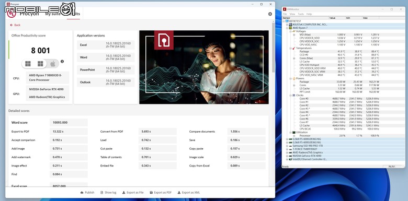Click the Show log document icon

(x=102, y=193)
